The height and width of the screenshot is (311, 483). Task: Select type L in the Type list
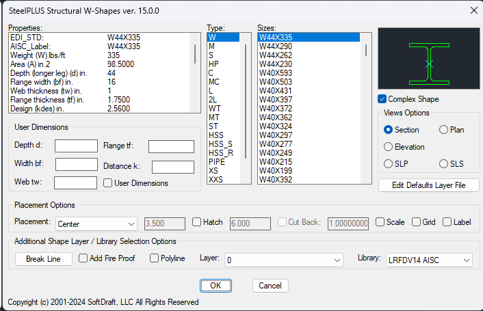click(x=224, y=91)
